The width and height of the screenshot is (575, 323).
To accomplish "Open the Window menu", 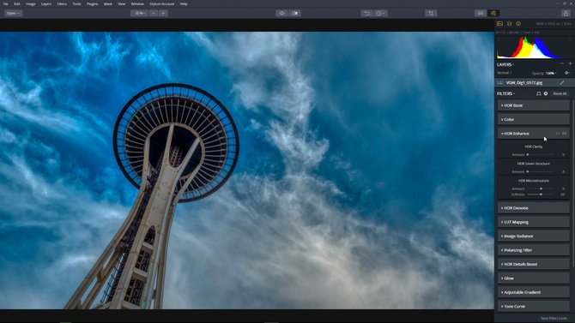I will pos(137,3).
